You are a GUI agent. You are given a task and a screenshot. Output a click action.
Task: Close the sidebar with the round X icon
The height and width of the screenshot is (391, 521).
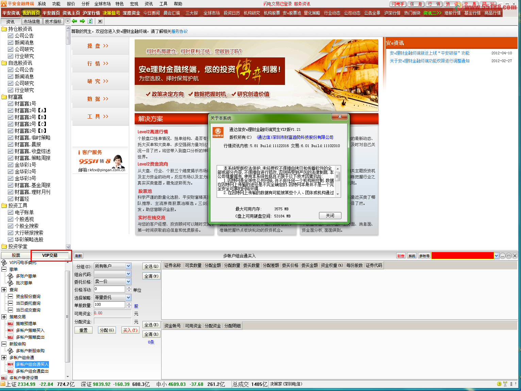(x=68, y=21)
